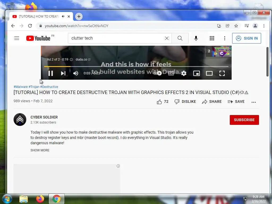Skip to next video
The width and height of the screenshot is (272, 204).
[x=63, y=73]
